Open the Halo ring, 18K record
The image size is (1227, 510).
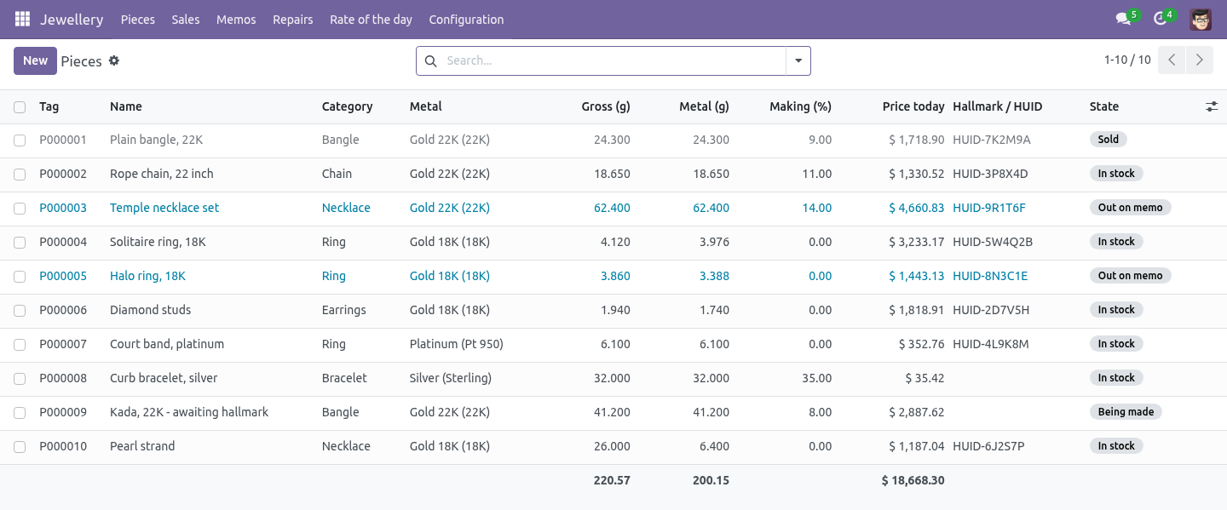point(147,276)
